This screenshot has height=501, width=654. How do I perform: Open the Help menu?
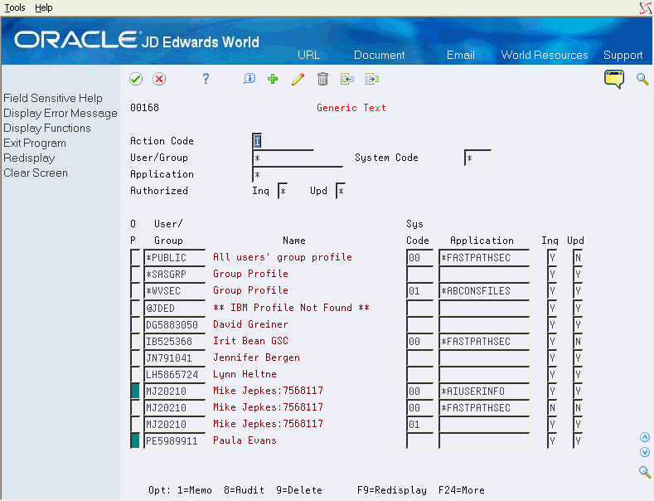pyautogui.click(x=43, y=7)
